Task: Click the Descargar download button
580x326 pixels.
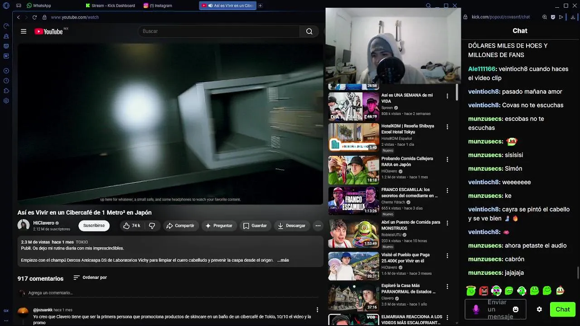Action: tap(291, 225)
